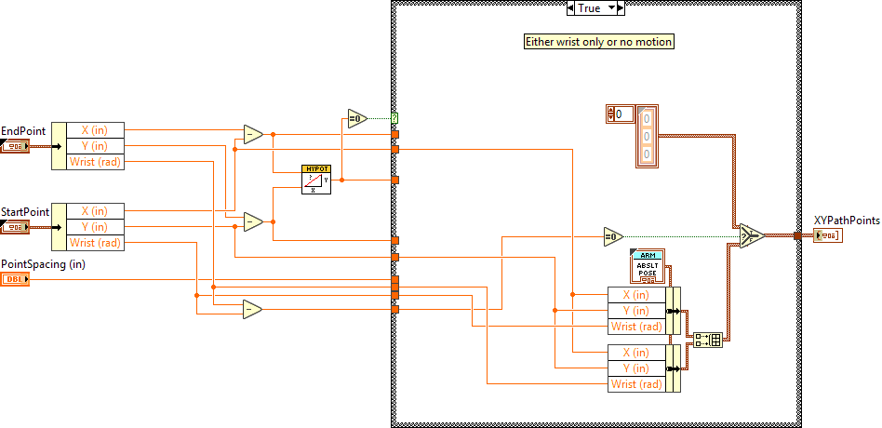
Task: Click the HYPOT function node
Action: click(315, 179)
